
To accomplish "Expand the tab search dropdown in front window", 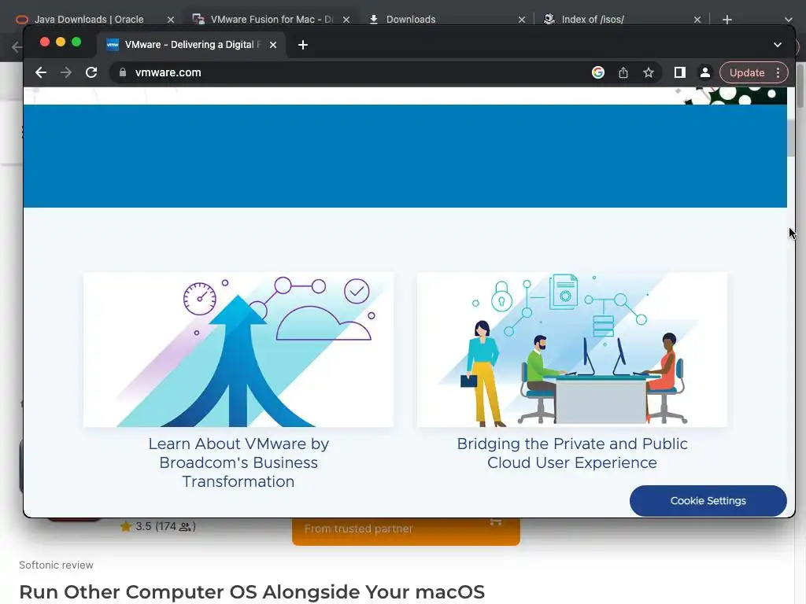I will tap(777, 45).
